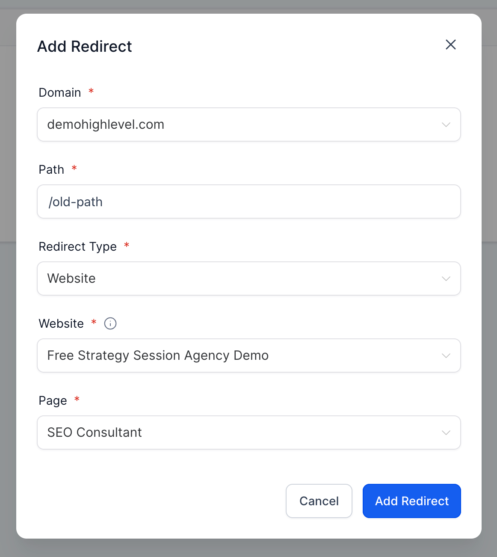Viewport: 497px width, 557px height.
Task: Click the Page field label
Action: 53,400
